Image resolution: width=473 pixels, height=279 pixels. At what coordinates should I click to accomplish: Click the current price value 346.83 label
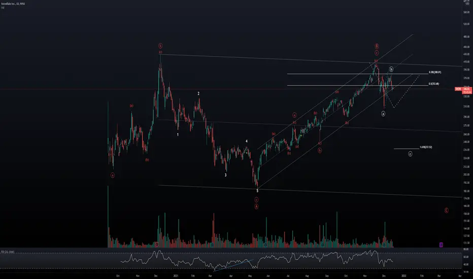(466, 89)
